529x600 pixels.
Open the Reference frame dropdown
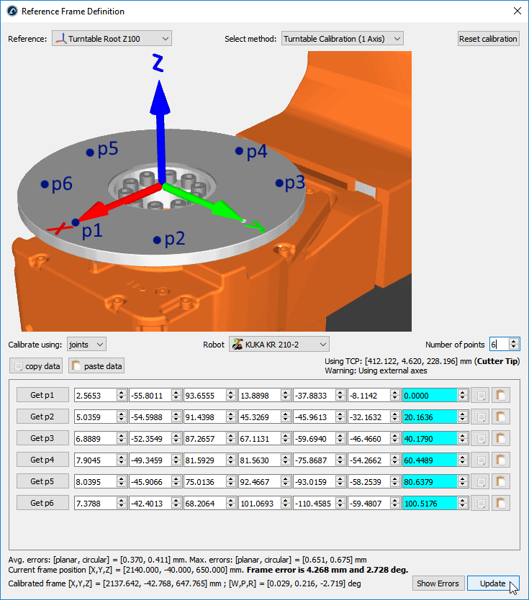click(112, 39)
